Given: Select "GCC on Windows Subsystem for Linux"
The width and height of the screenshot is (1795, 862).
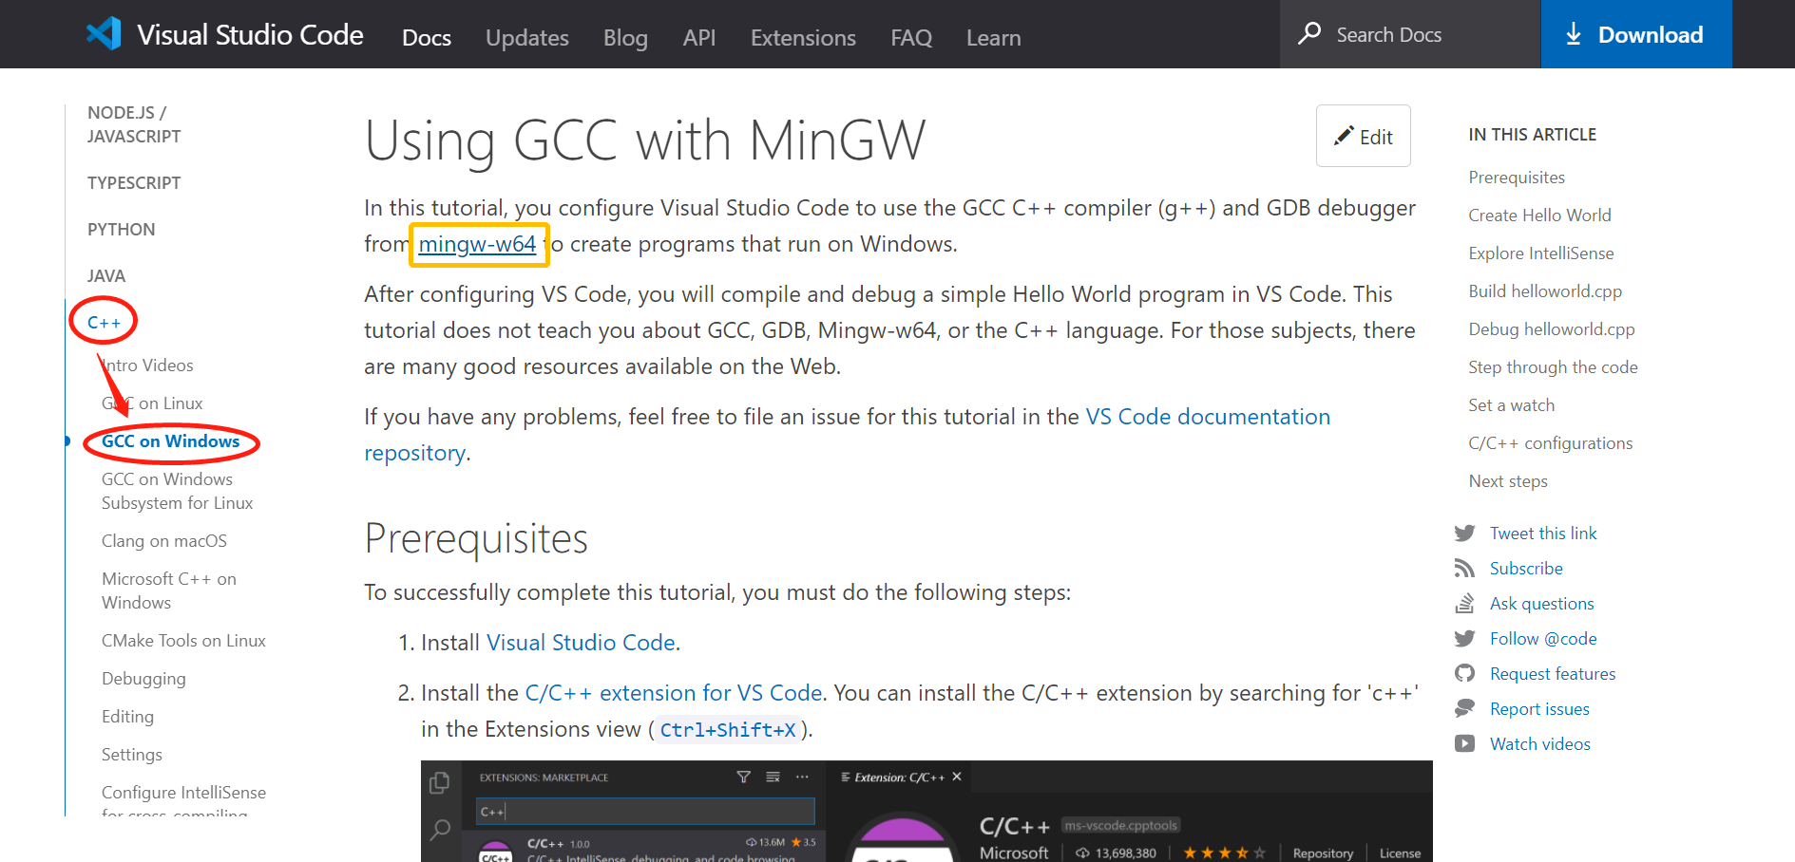Looking at the screenshot, I should (x=177, y=491).
